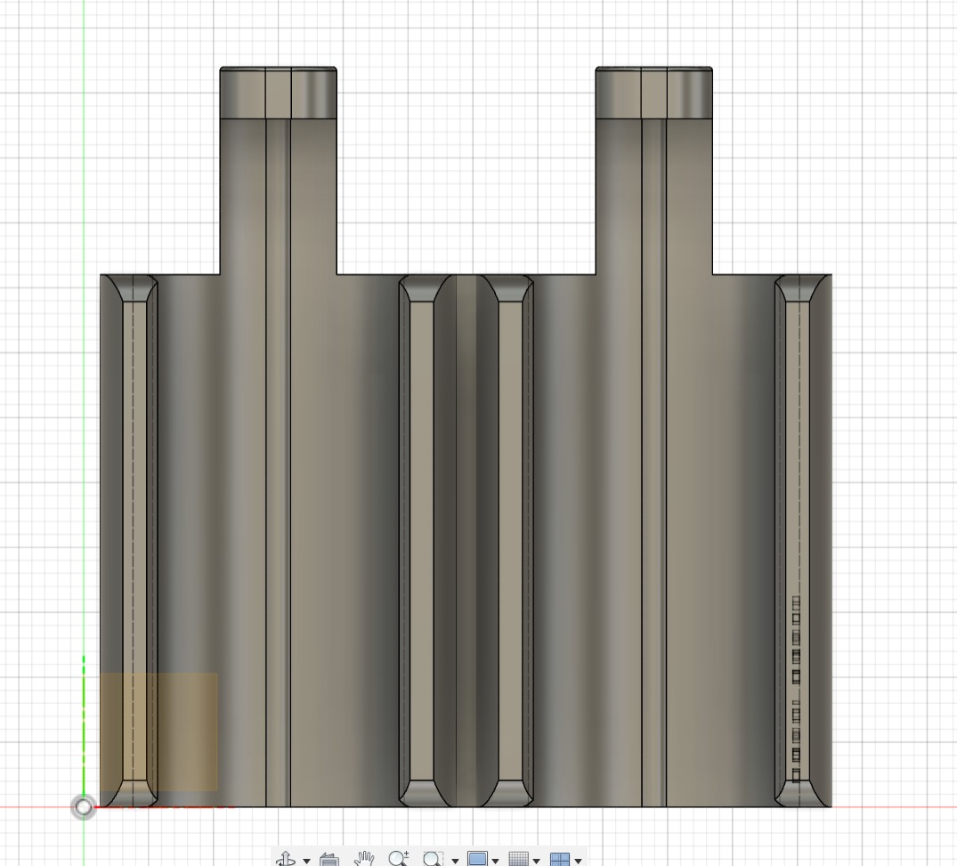
Task: Select the highlighted yellow face on model
Action: pos(158,732)
